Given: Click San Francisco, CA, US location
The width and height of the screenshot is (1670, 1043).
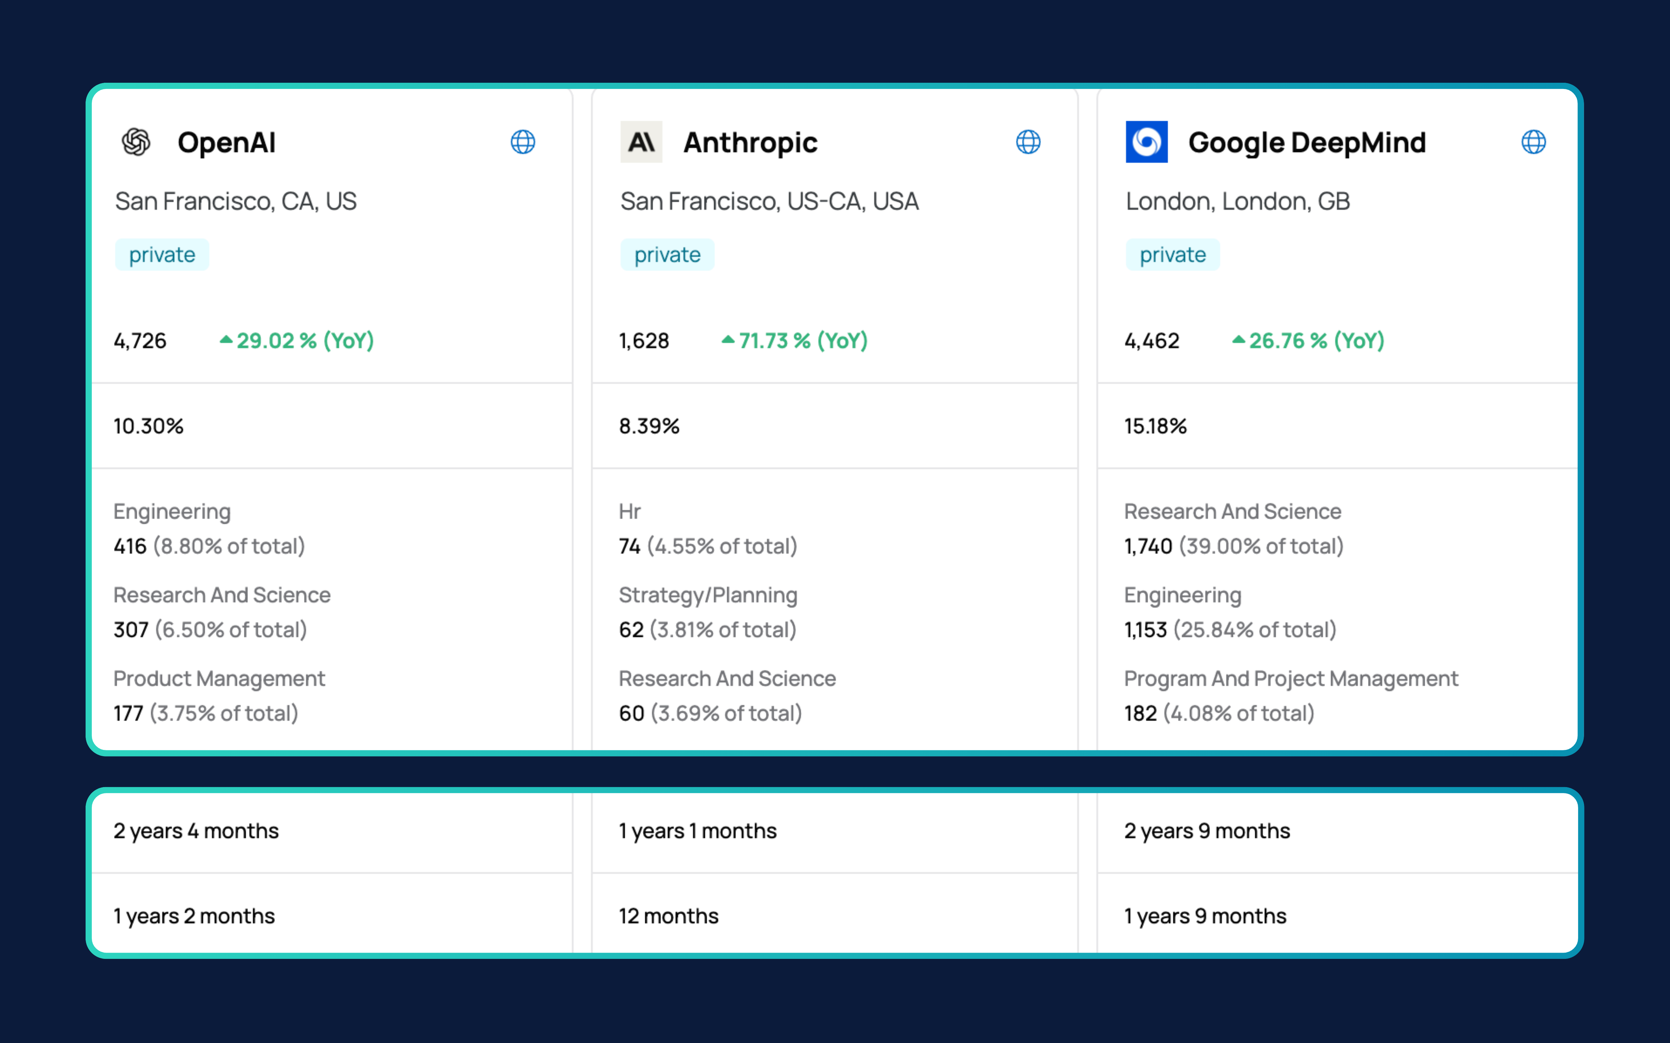Looking at the screenshot, I should (235, 201).
